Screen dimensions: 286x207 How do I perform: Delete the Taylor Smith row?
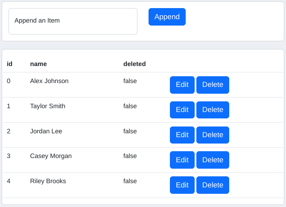point(213,110)
